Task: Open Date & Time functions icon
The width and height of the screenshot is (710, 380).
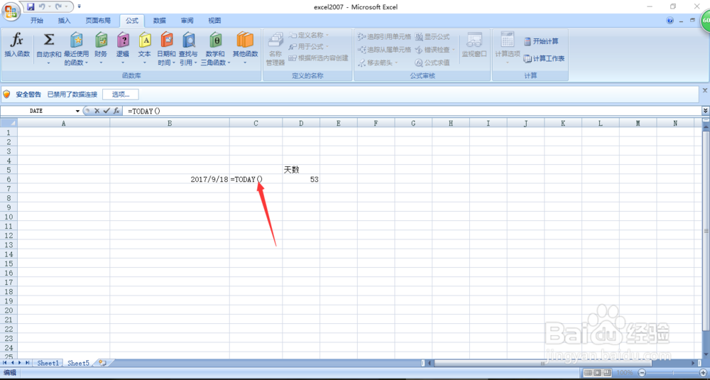Action: pos(167,40)
